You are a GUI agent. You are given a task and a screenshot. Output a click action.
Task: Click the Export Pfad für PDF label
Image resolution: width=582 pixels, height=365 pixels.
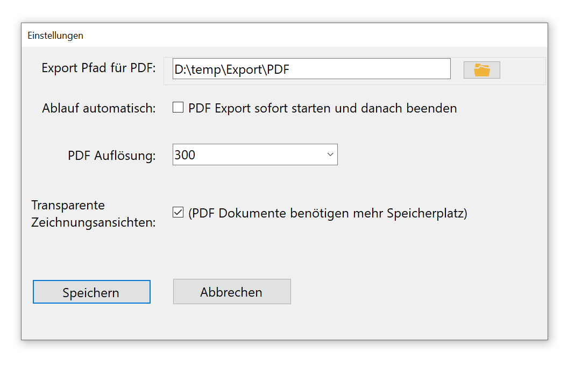pyautogui.click(x=99, y=68)
